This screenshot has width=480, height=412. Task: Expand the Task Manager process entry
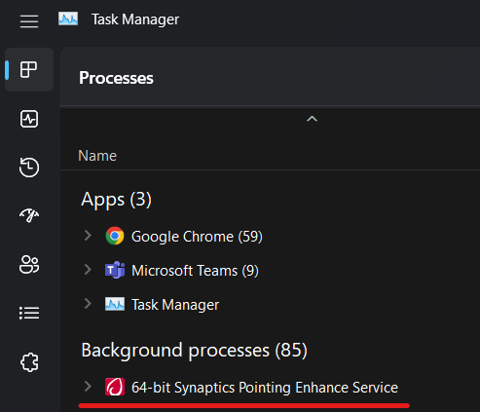88,304
